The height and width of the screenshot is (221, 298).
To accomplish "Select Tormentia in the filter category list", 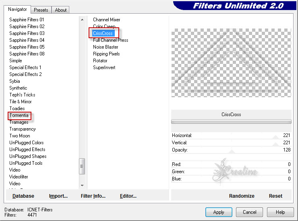I will tap(19, 115).
